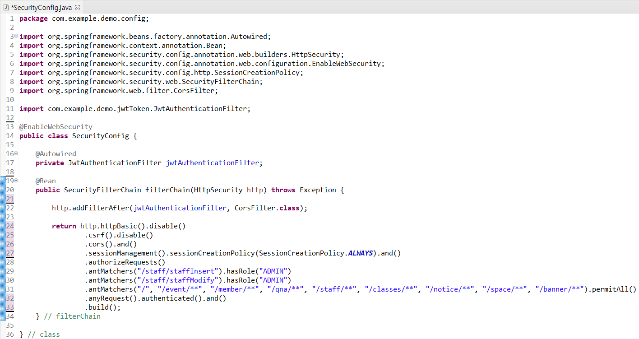Collapse the imports fold marker at line 3
639x339 pixels.
pyautogui.click(x=16, y=36)
